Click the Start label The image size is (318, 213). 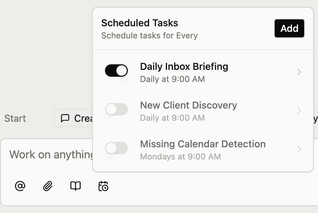pos(15,118)
